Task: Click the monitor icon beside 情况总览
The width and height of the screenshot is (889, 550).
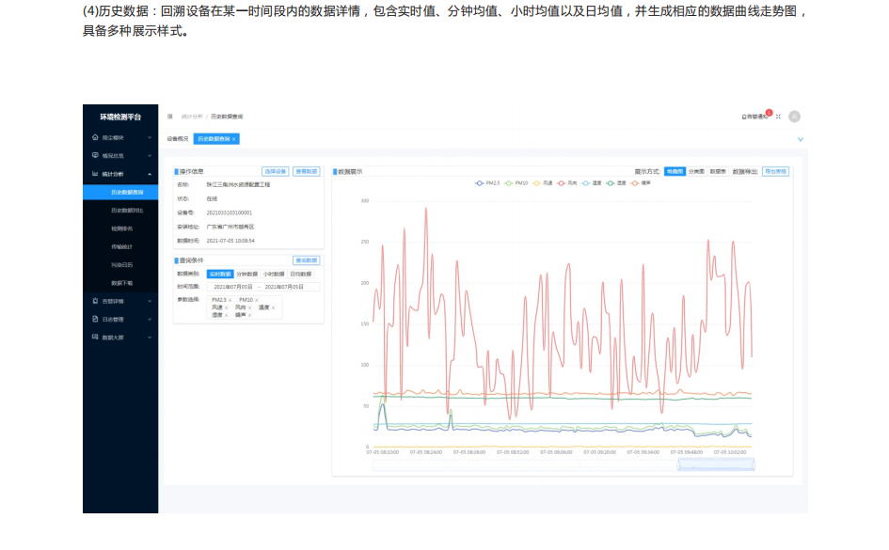Action: (95, 155)
